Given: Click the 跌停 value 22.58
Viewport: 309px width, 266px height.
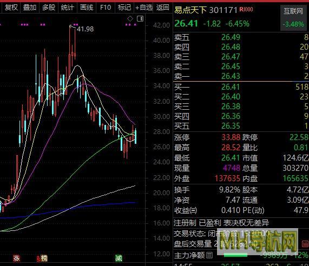Looking at the screenshot, I should (x=299, y=137).
